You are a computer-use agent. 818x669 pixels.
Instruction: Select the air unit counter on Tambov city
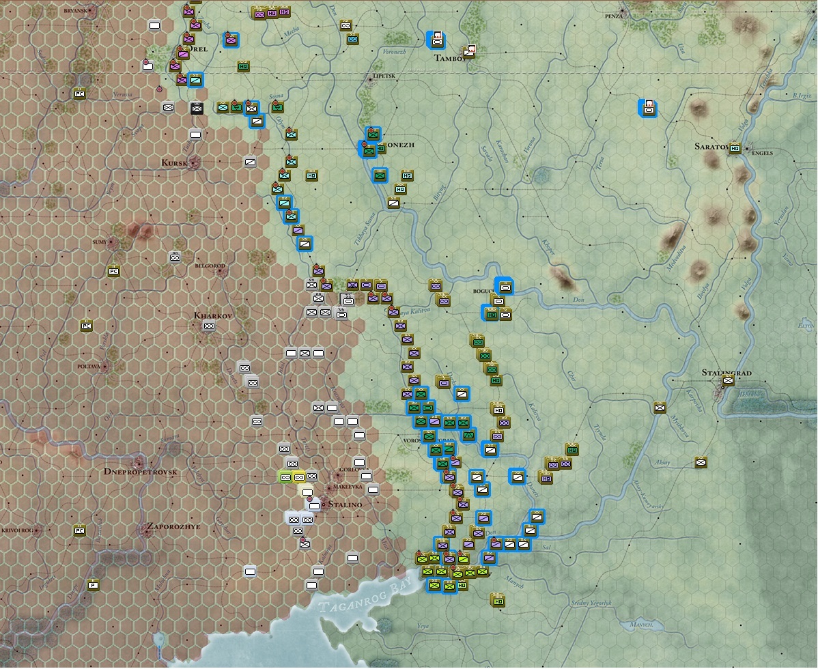(x=470, y=51)
